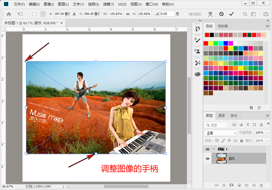The height and width of the screenshot is (190, 272).
Task: Switch to the 导航器 tab
Action: 223,26
